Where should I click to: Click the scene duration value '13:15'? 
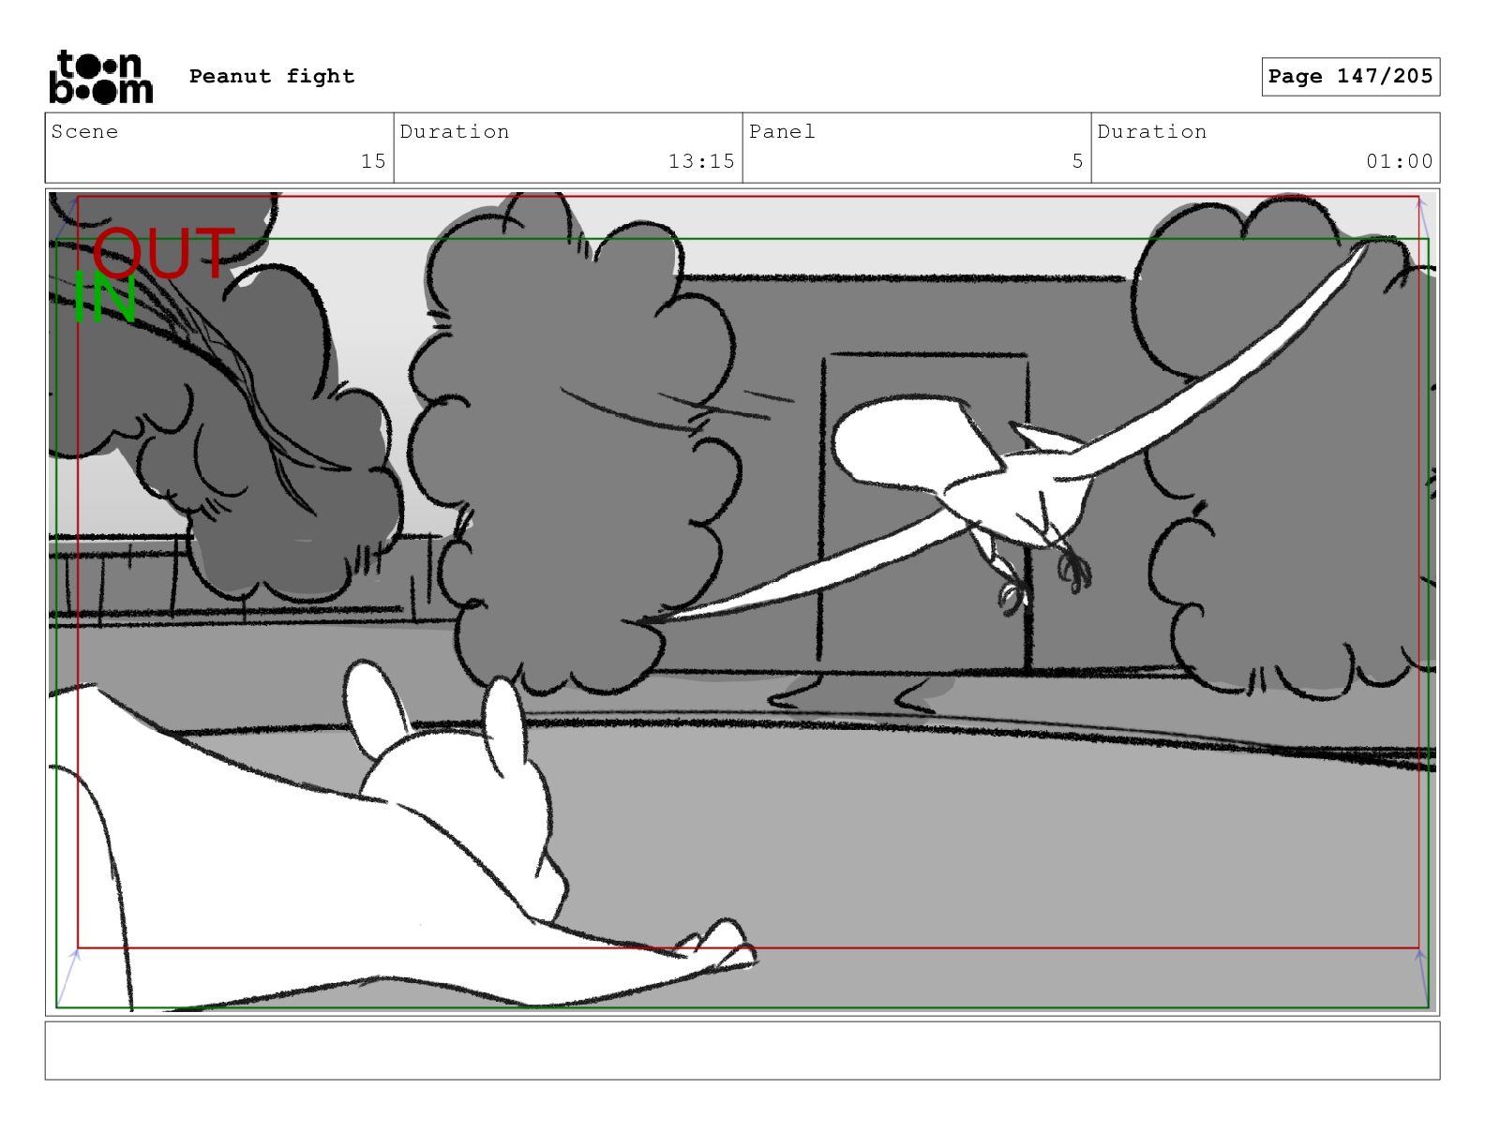tap(701, 161)
